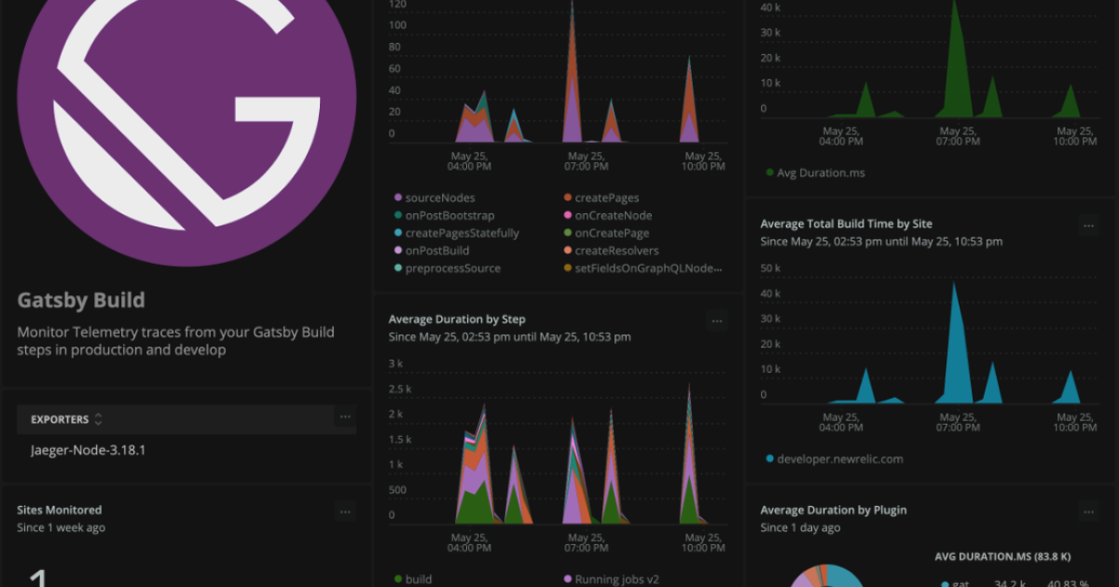Screen dimensions: 1119x587
Task: Open the options dropdown on Average Duration by Plugin
Action: pyautogui.click(x=1088, y=512)
